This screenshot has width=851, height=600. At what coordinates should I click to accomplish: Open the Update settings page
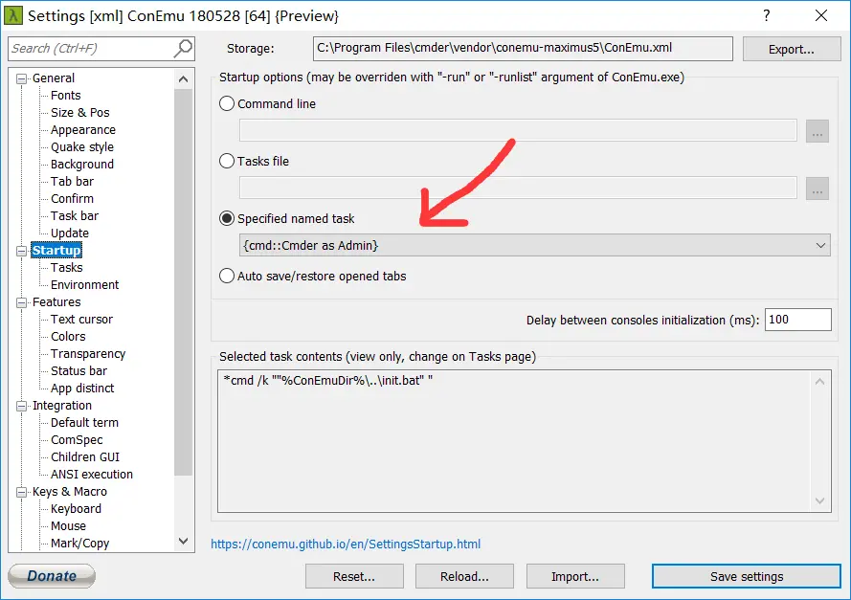pos(70,233)
